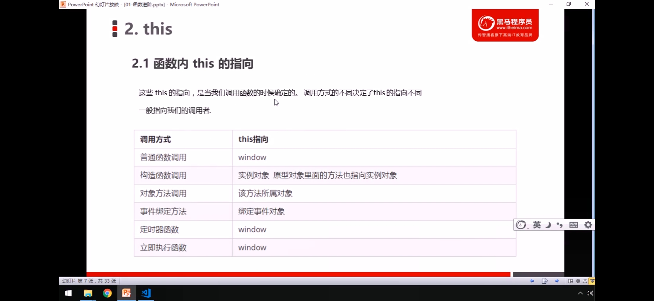The width and height of the screenshot is (654, 301).
Task: Open IME settings gear
Action: coord(588,225)
